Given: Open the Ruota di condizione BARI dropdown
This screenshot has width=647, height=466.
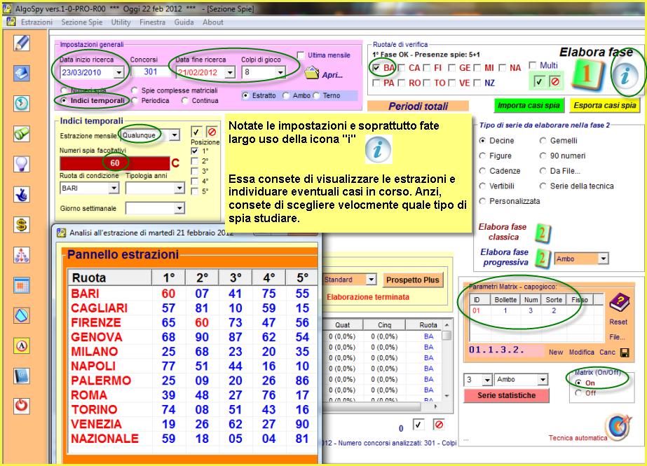Looking at the screenshot, I should click(114, 189).
